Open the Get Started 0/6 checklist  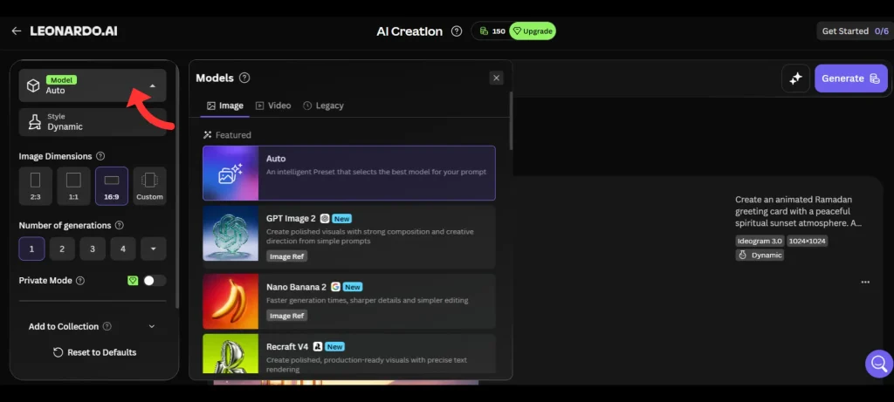click(x=856, y=31)
